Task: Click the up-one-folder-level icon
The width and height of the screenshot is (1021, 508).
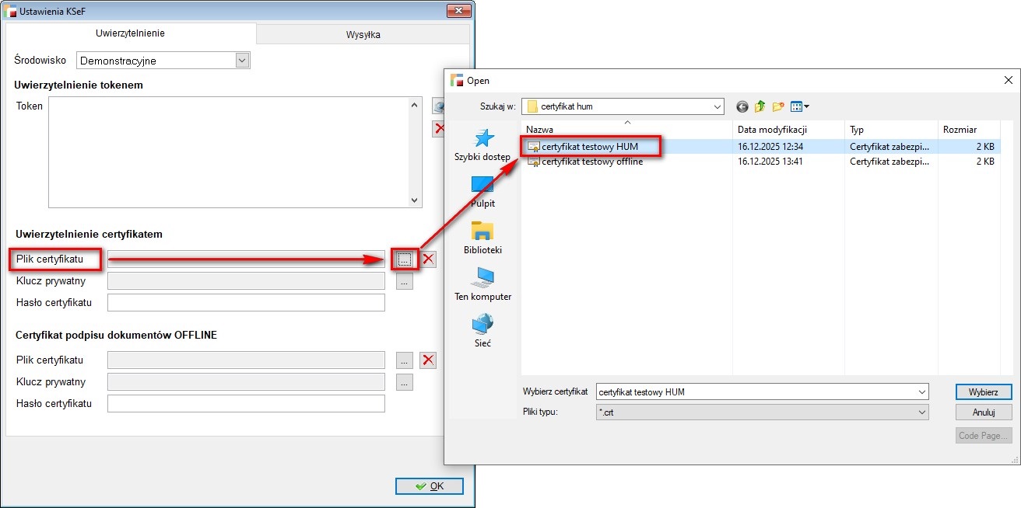Action: 760,106
